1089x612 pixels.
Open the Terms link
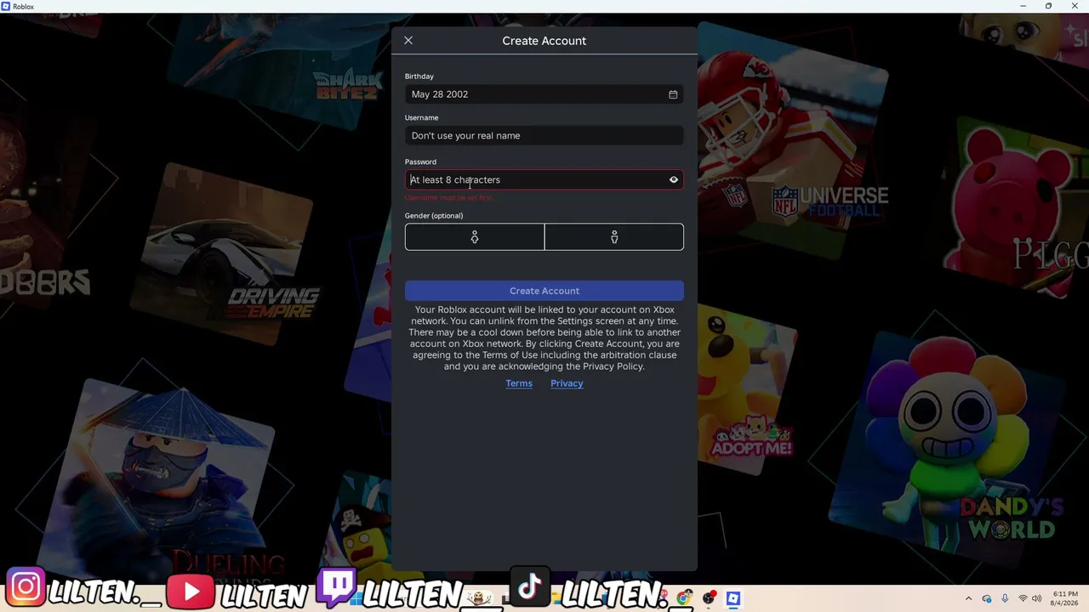tap(519, 383)
